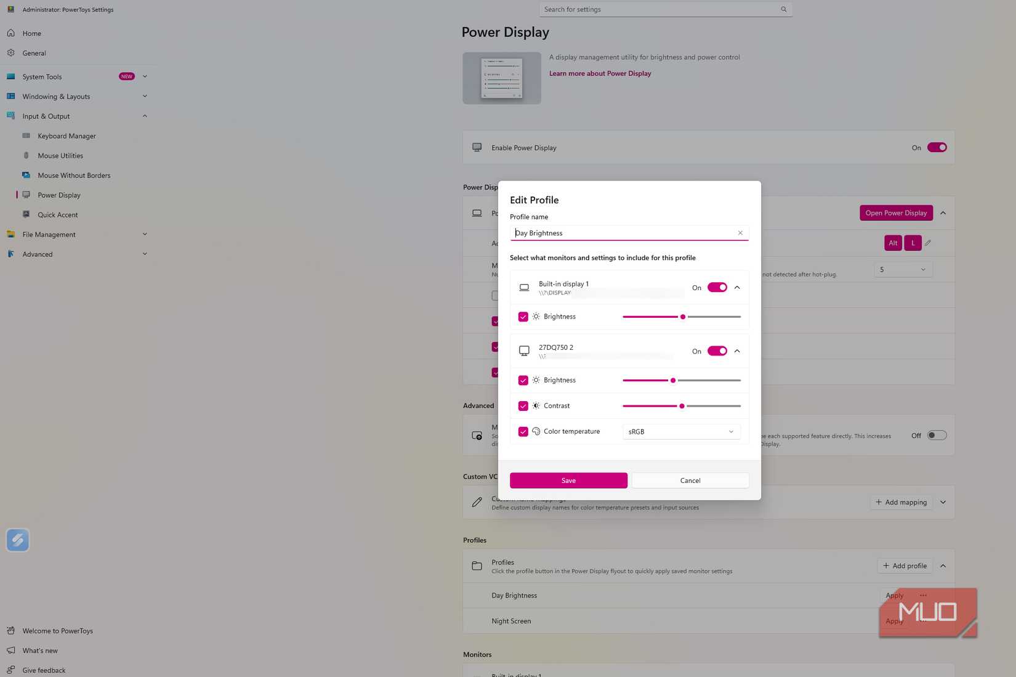Click the Keyboard Manager icon
1016x677 pixels.
[26, 136]
